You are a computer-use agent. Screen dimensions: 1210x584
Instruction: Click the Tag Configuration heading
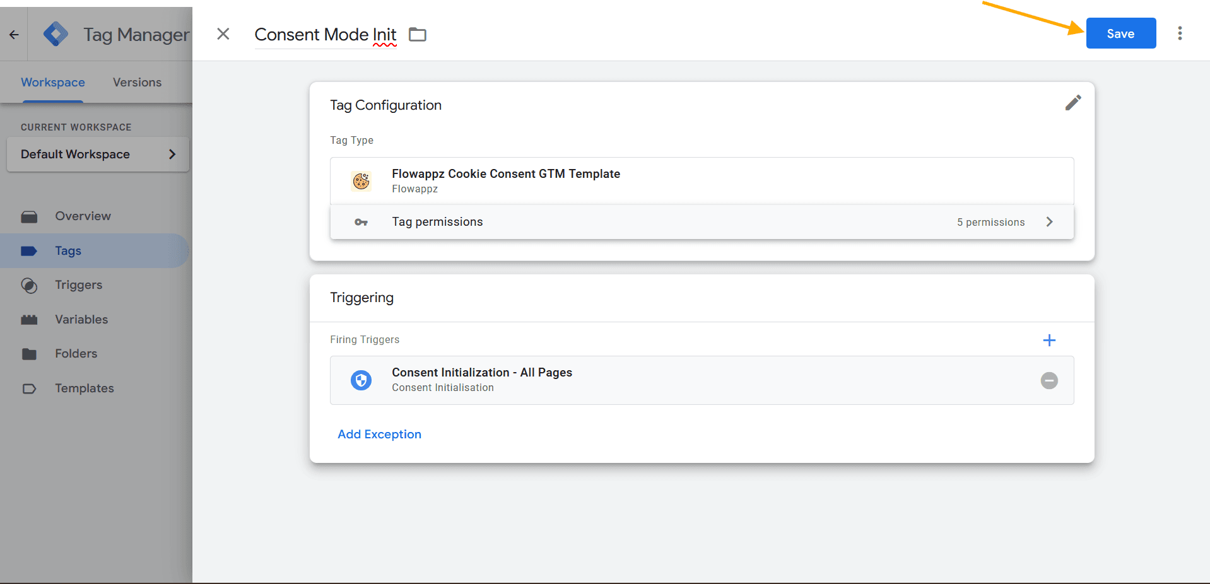click(385, 105)
